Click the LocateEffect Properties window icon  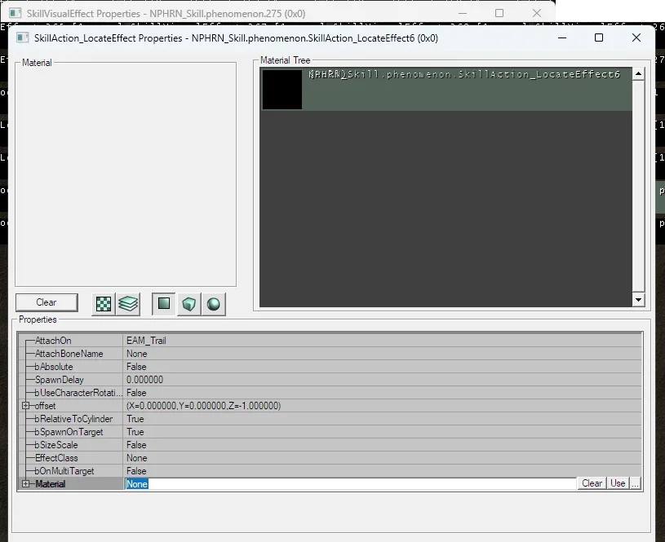point(23,37)
